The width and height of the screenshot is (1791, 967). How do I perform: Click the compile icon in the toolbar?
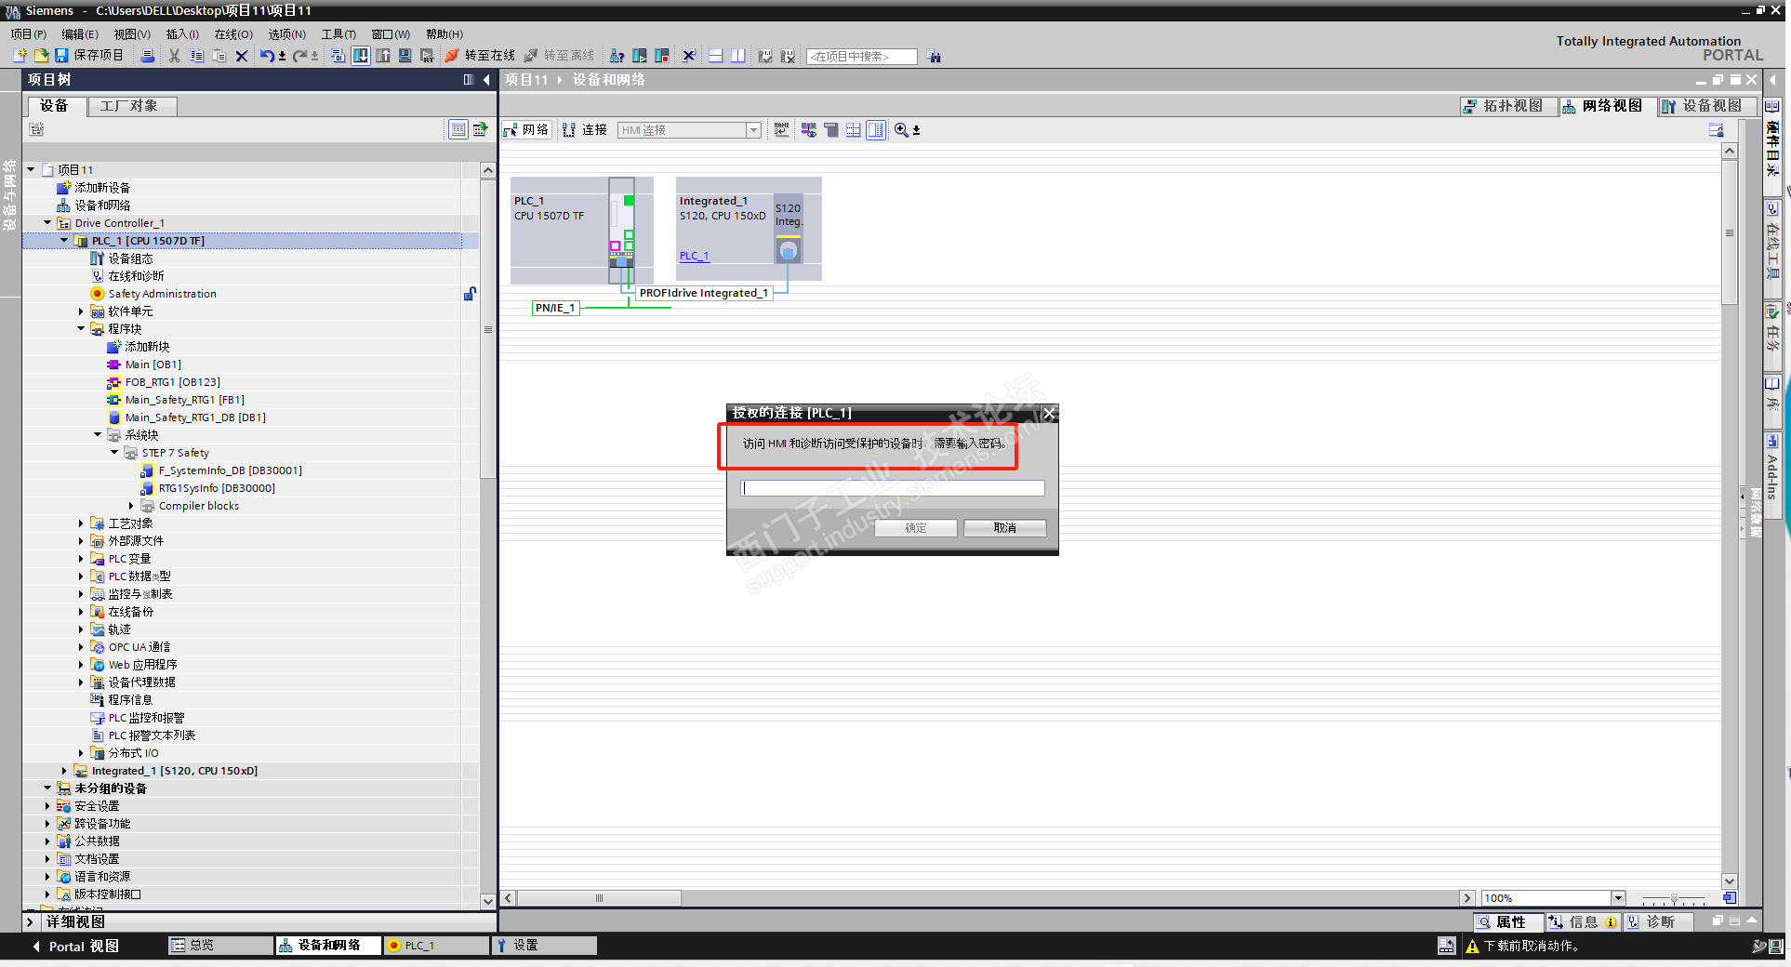(338, 56)
